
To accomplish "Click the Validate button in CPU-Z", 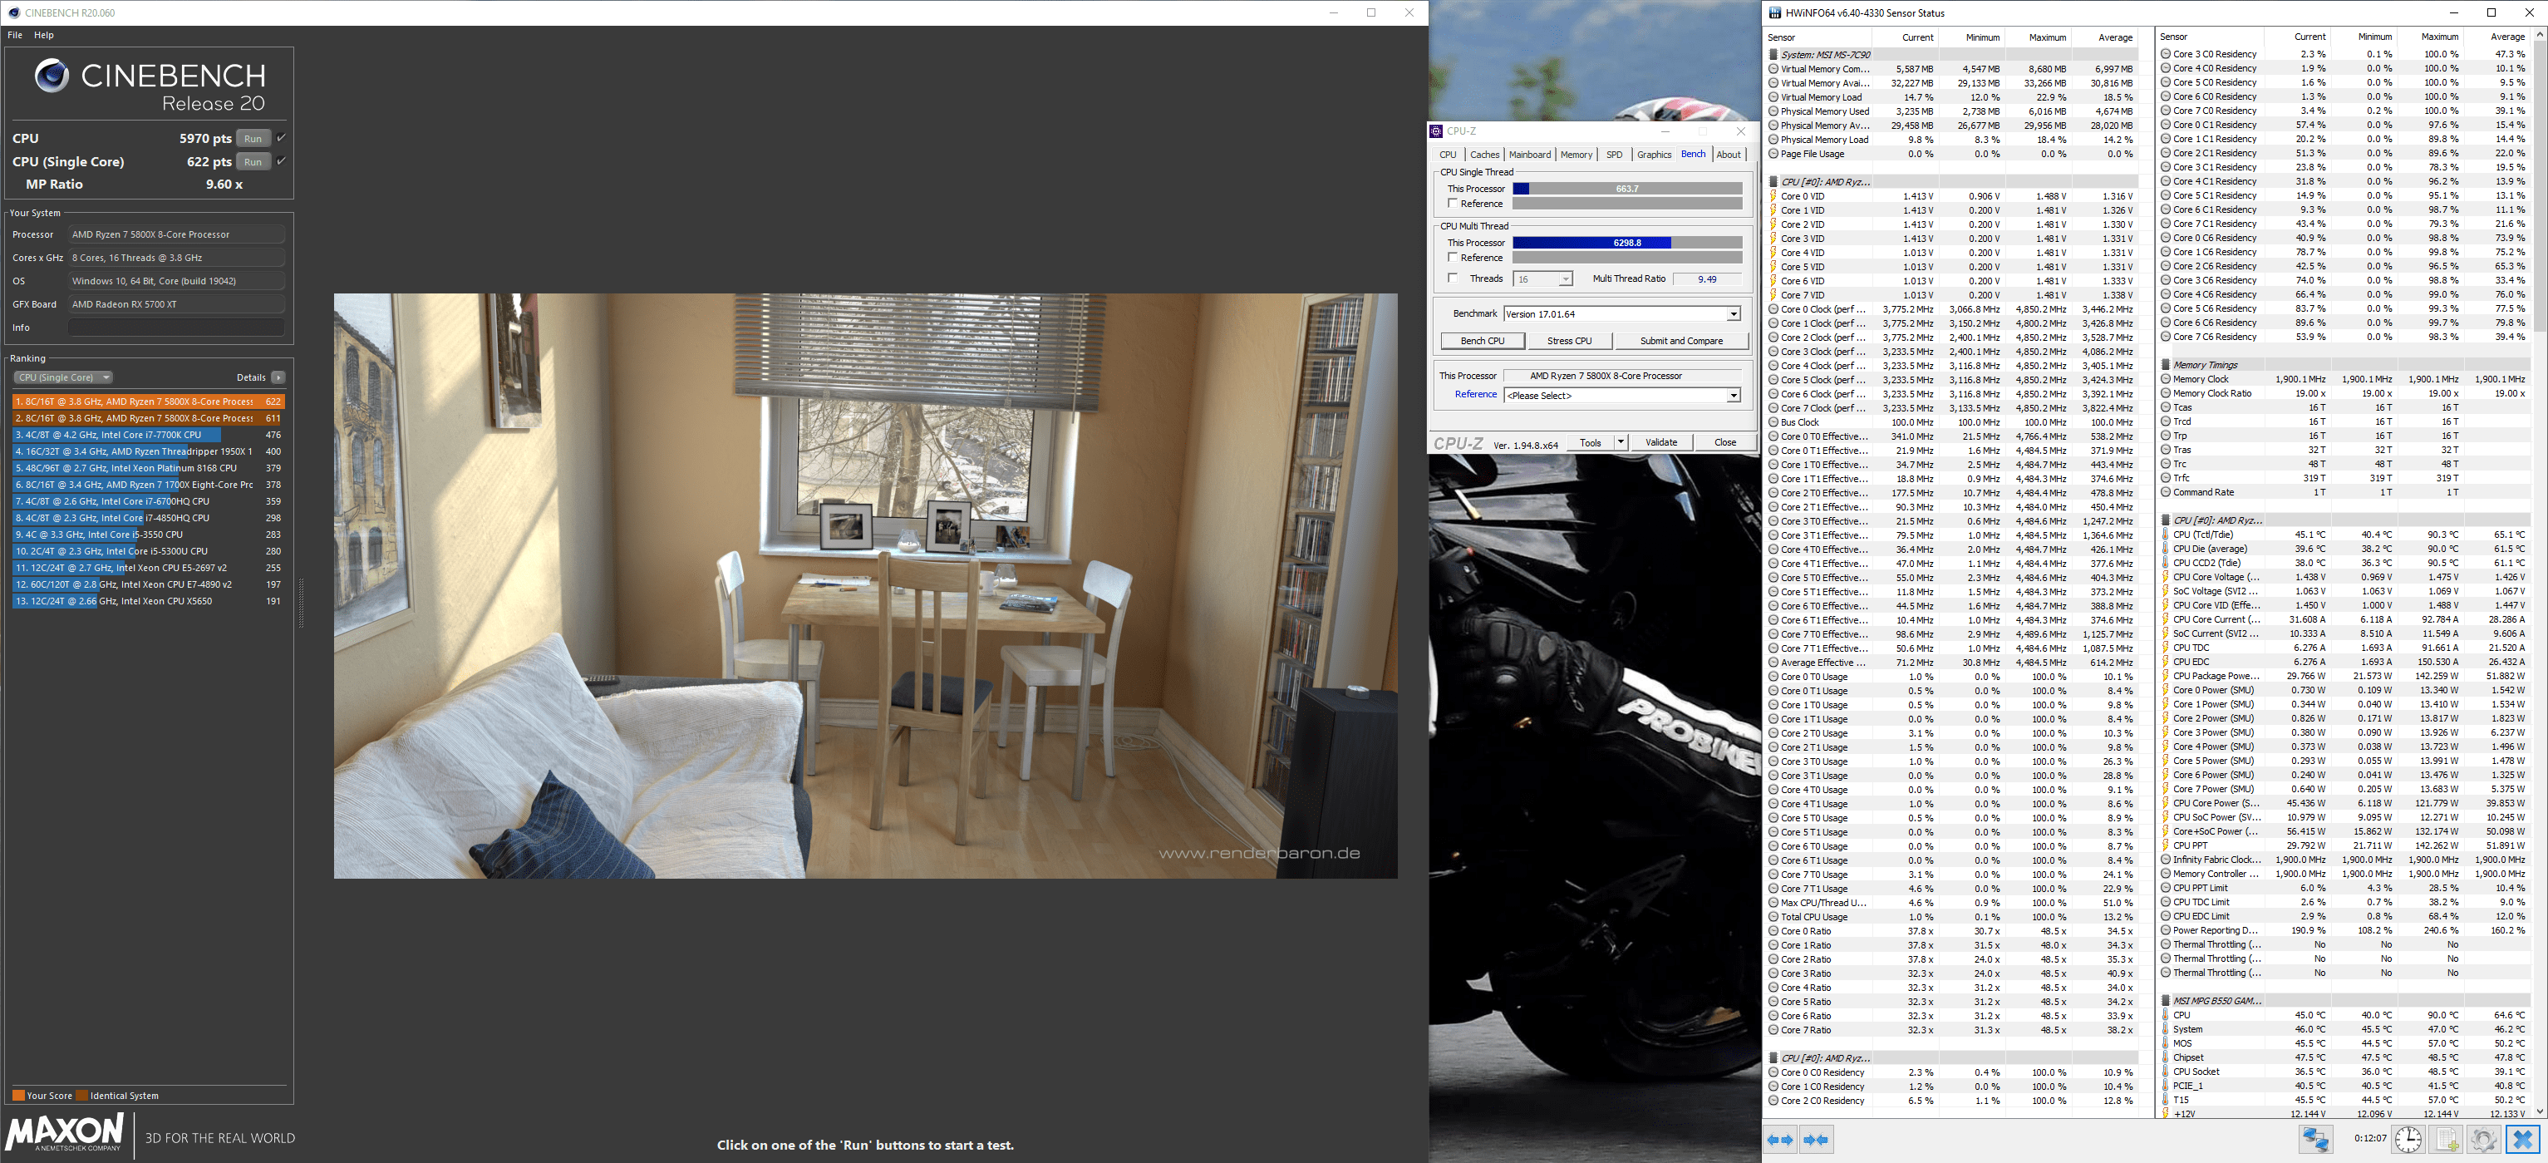I will 1660,442.
